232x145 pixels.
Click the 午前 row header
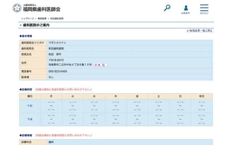30,106
